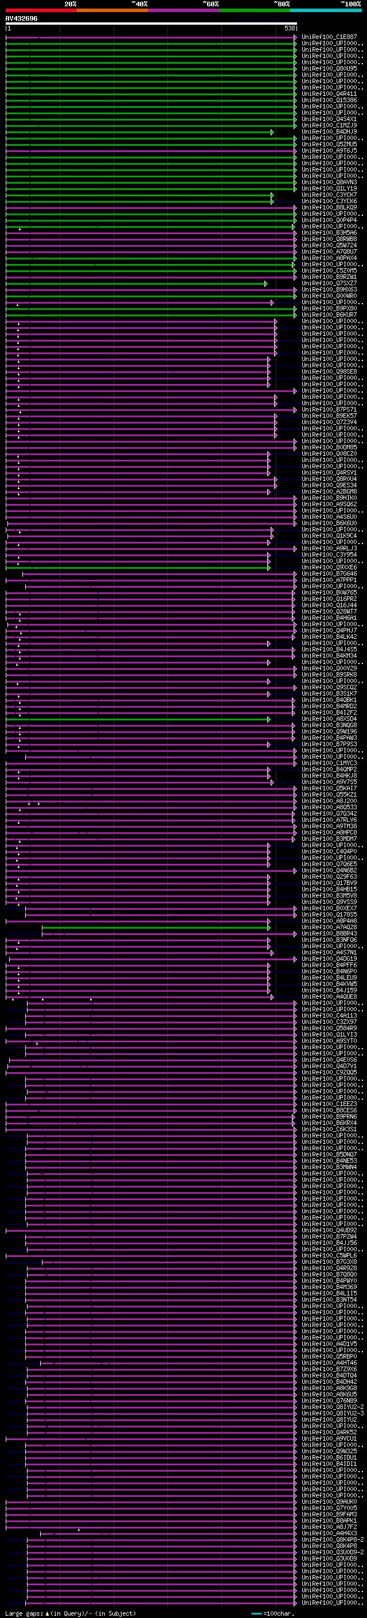Screen dimensions: 367x1618
Task: Click the UniRef100_C1MZJ9 label
Action: pyautogui.click(x=329, y=126)
